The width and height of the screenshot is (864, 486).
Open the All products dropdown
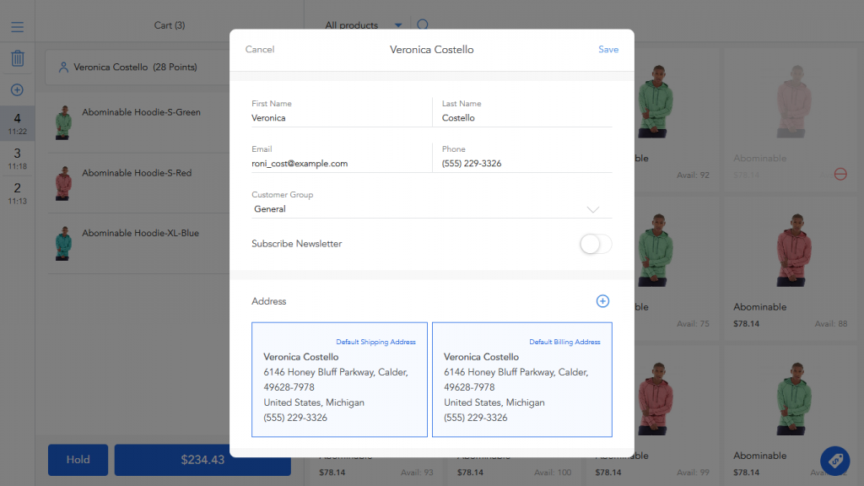pyautogui.click(x=363, y=25)
